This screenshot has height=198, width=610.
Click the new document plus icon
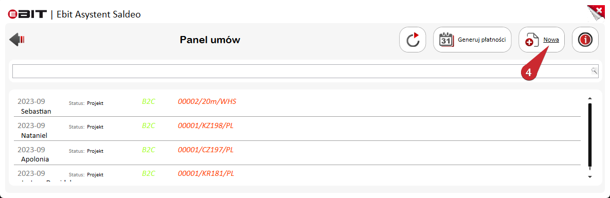531,40
